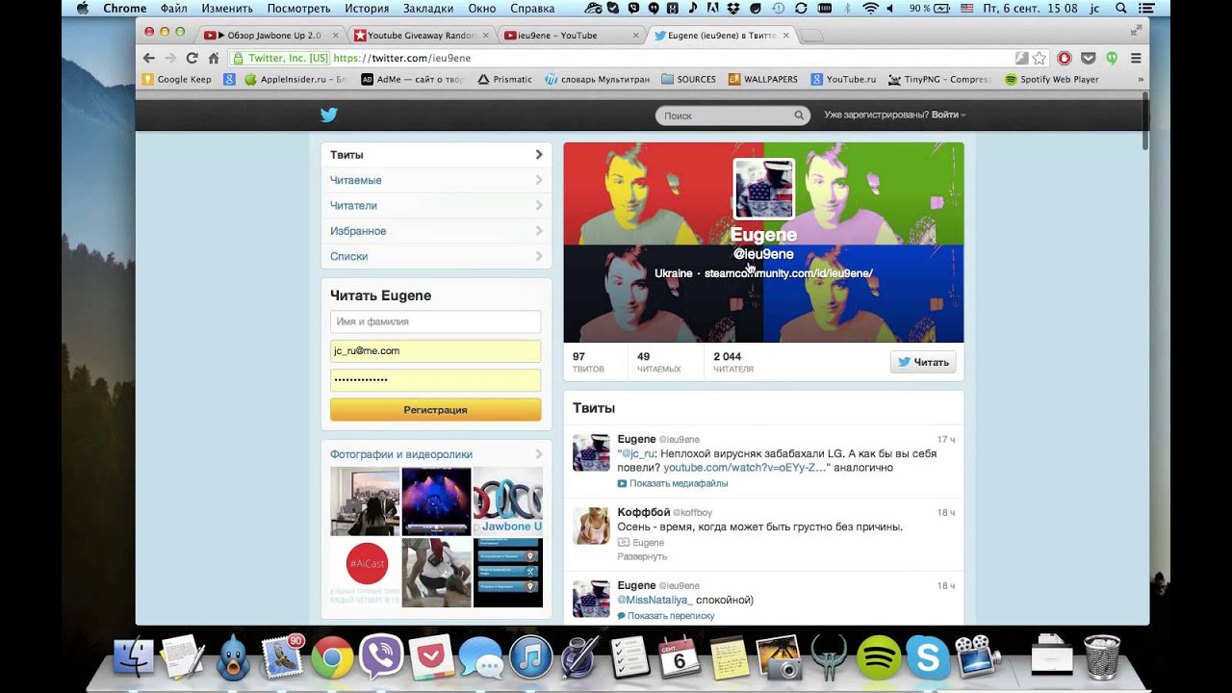Reload the page with the refresh icon
The width and height of the screenshot is (1232, 693).
pyautogui.click(x=192, y=58)
